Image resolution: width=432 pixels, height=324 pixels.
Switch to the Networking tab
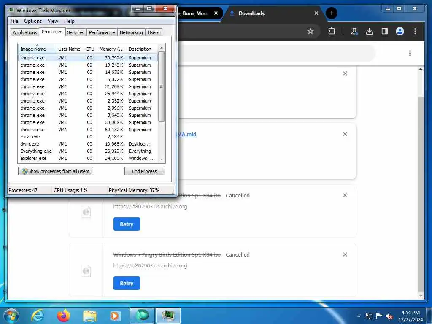(x=131, y=32)
